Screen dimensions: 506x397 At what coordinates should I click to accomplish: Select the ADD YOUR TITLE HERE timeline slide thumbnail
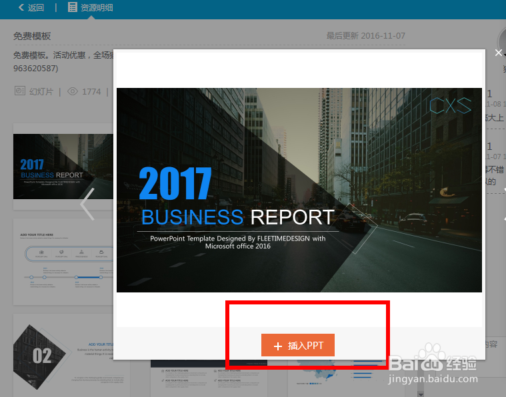tap(63, 262)
